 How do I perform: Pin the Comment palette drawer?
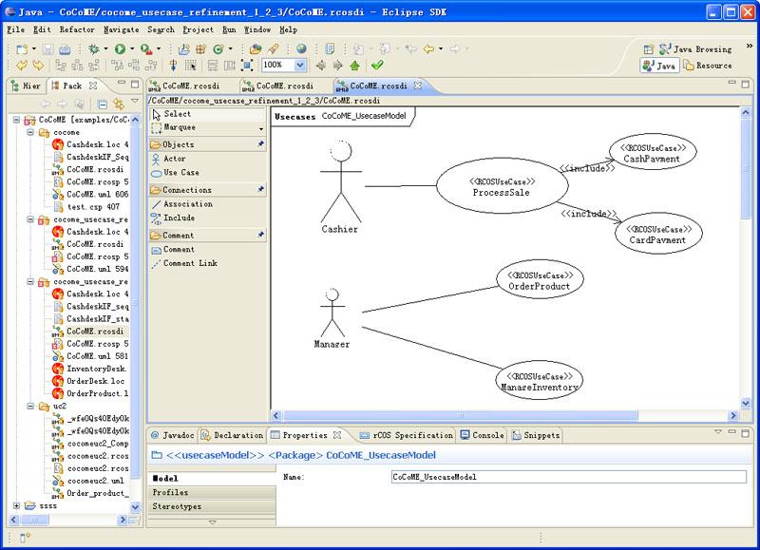260,235
